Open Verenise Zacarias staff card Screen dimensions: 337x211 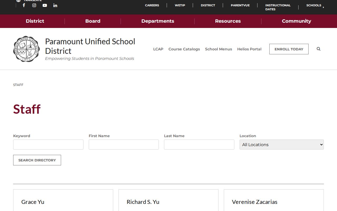pyautogui.click(x=274, y=200)
